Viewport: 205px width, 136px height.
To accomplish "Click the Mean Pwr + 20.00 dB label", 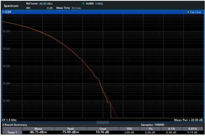I will pos(188,120).
